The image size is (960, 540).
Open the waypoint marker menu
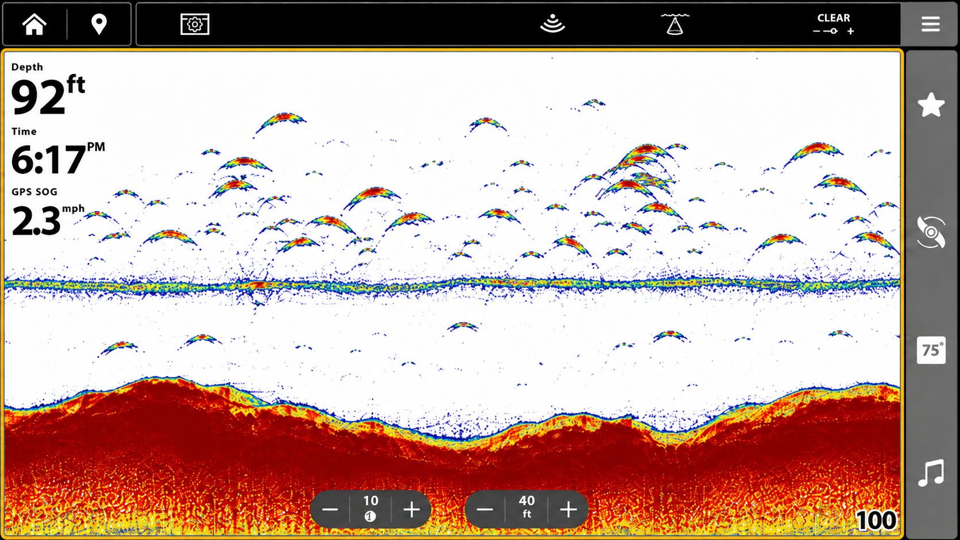[99, 24]
